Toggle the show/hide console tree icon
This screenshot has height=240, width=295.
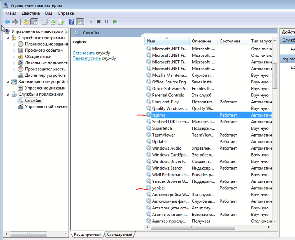tap(34, 22)
